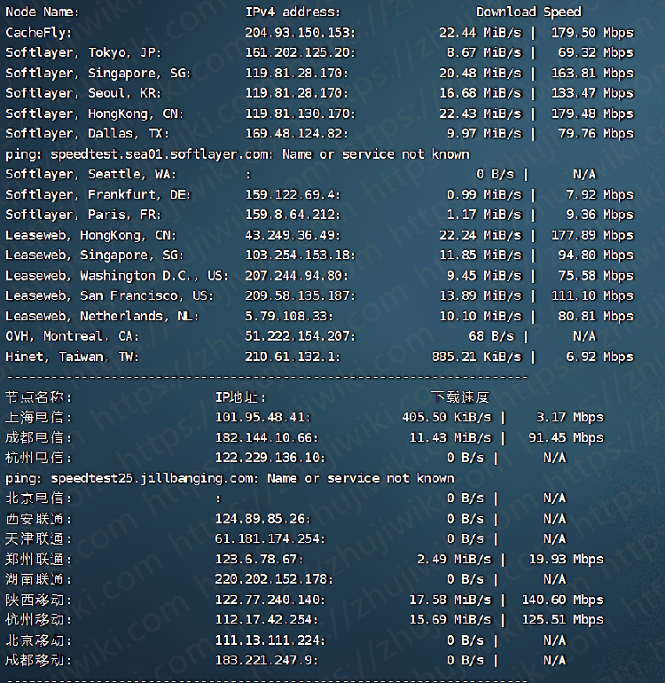665x683 pixels.
Task: Select speed value 69.32 Mbps
Action: click(x=596, y=52)
